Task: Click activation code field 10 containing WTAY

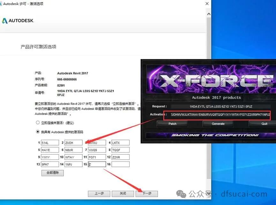Action: click(x=73, y=157)
